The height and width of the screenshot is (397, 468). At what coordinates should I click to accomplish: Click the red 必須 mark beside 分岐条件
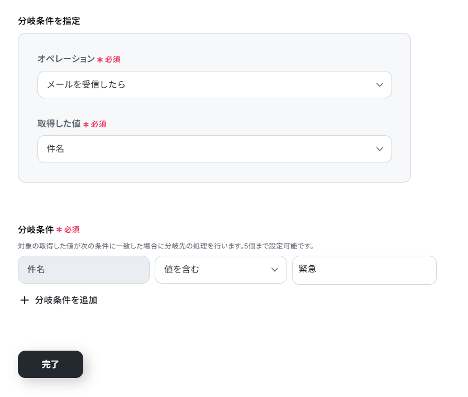coord(71,229)
